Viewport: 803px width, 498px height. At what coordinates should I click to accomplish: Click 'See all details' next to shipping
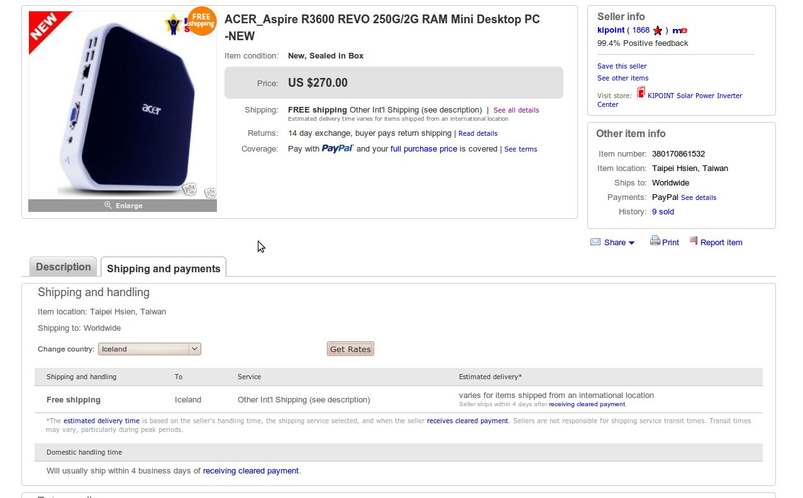pyautogui.click(x=516, y=110)
